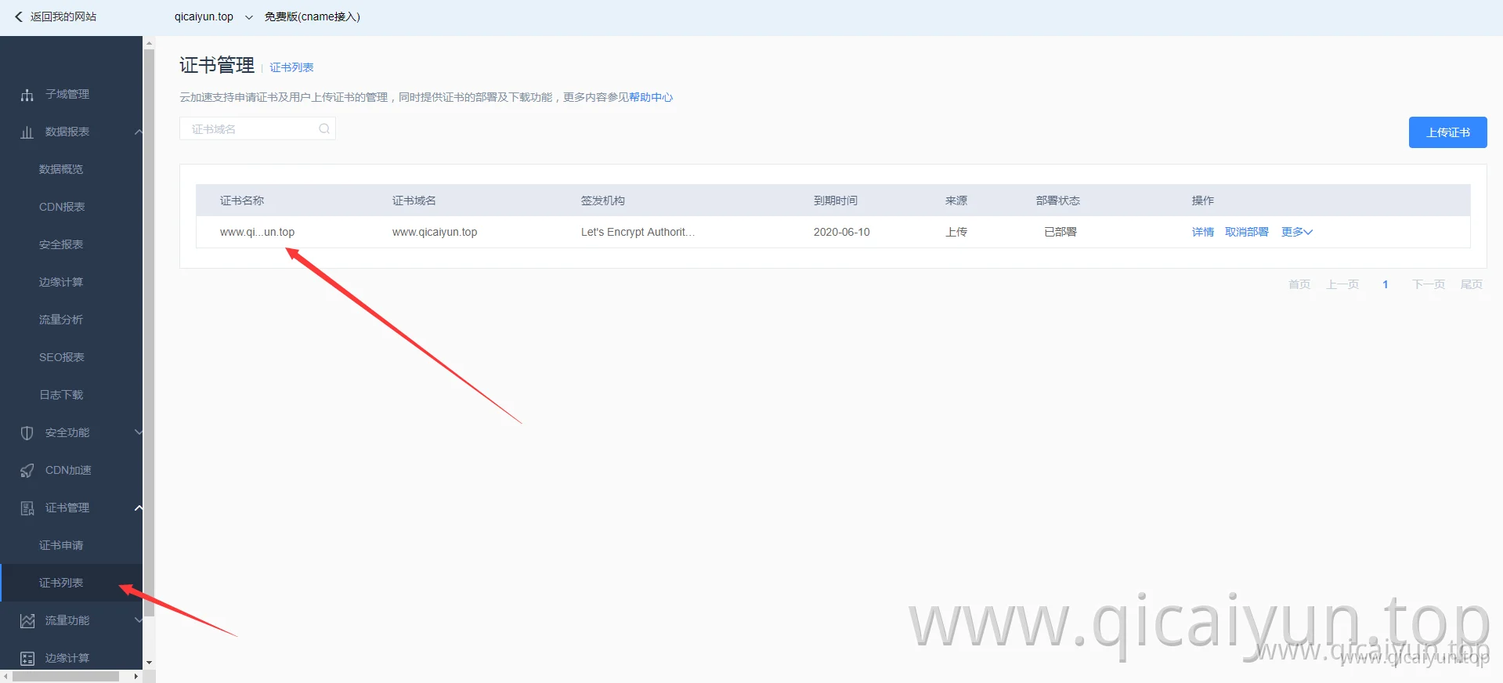Open the 详情 link for the certificate
The height and width of the screenshot is (683, 1503).
[1203, 232]
